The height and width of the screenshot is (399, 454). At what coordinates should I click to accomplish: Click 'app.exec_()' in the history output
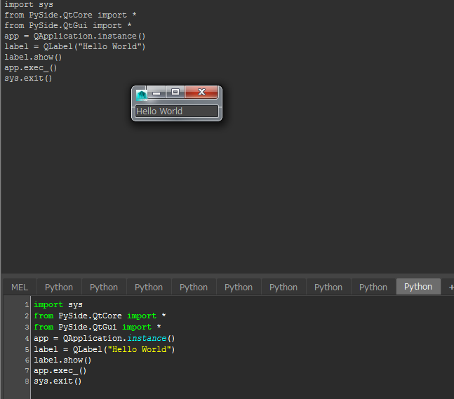click(31, 68)
